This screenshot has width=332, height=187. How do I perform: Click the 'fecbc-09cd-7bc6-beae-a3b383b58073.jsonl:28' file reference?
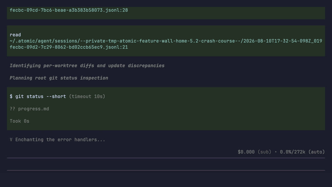click(x=68, y=10)
